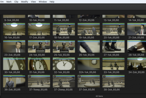Click the clip name 14-1ok_65,66

pos(136,20)
